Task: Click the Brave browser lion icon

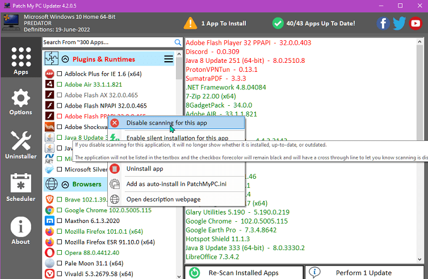Action: click(x=49, y=200)
